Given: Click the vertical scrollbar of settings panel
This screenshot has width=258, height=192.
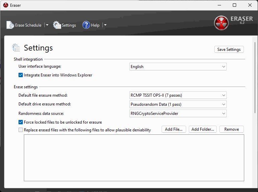Looking at the screenshot, I should [255, 77].
